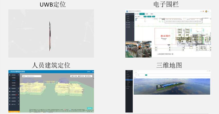Open the user dropdown in 三维地图 header
Viewport: 219px width, 114px height.
point(210,71)
